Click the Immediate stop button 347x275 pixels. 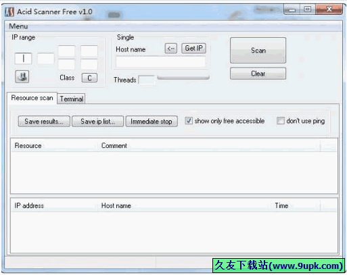(x=152, y=122)
